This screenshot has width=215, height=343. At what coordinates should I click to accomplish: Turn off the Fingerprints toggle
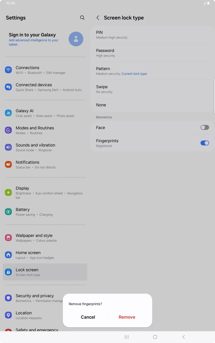[205, 143]
